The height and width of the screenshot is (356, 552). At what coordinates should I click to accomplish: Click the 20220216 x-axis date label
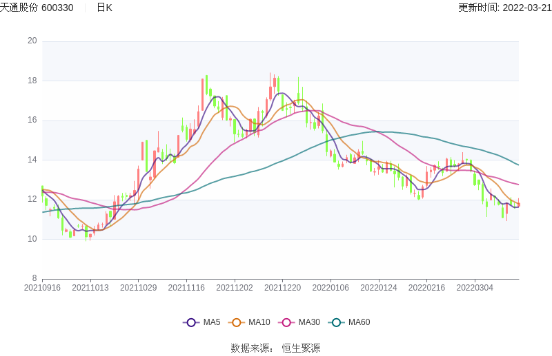(426, 288)
